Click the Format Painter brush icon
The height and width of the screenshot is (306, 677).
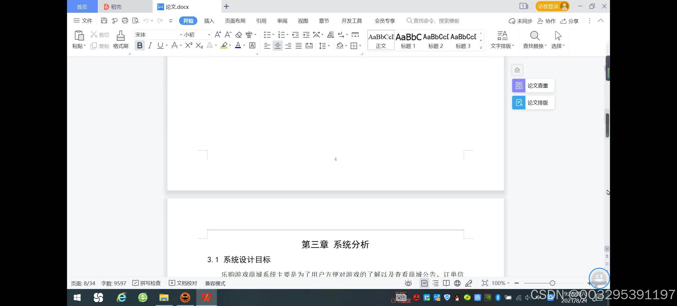(121, 36)
